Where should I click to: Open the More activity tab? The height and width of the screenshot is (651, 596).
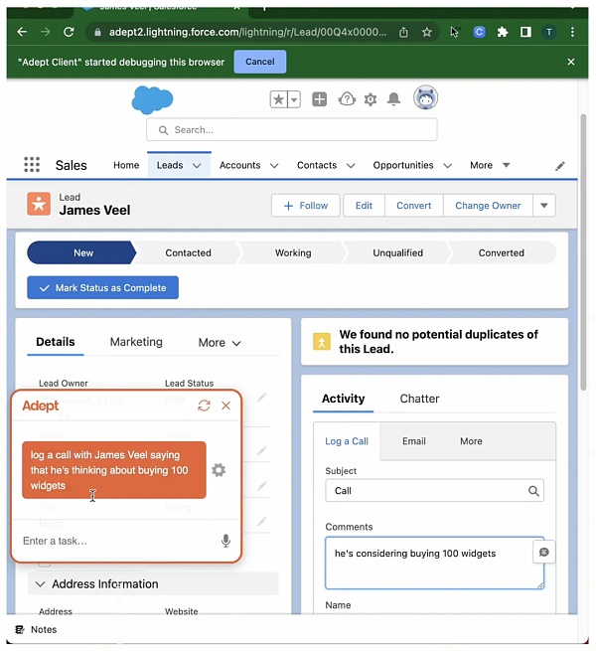471,441
